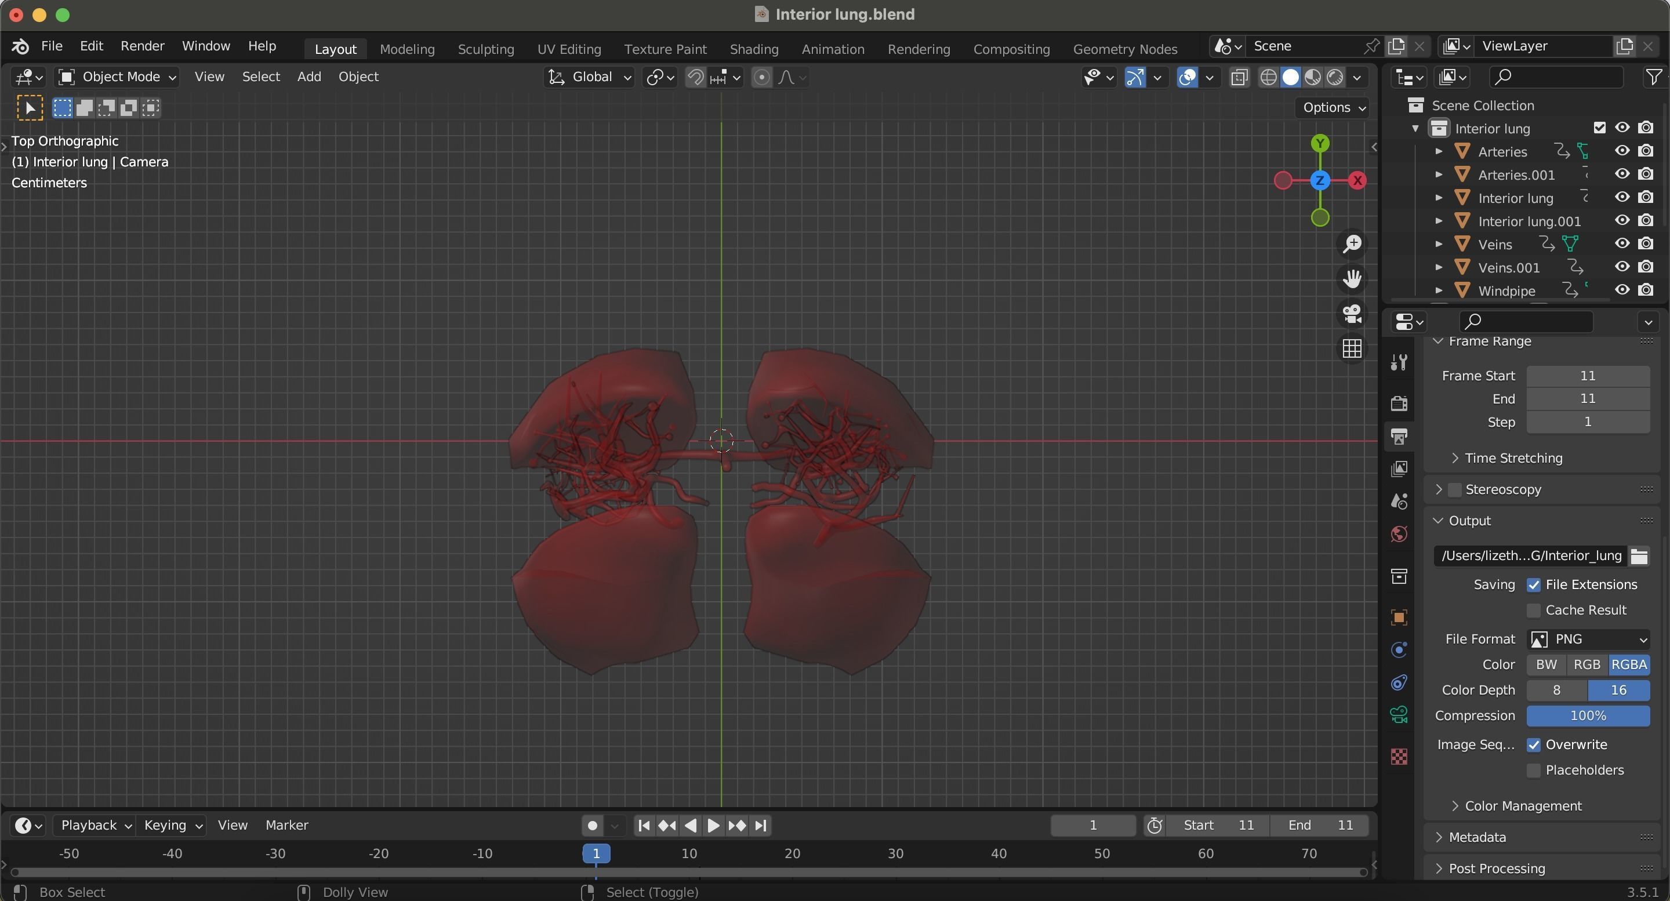
Task: Click the zoom magnifier viewport icon
Action: click(x=1352, y=244)
